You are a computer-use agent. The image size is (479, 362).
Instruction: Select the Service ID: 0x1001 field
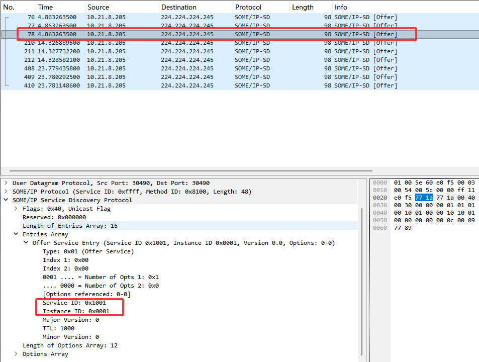tap(74, 303)
